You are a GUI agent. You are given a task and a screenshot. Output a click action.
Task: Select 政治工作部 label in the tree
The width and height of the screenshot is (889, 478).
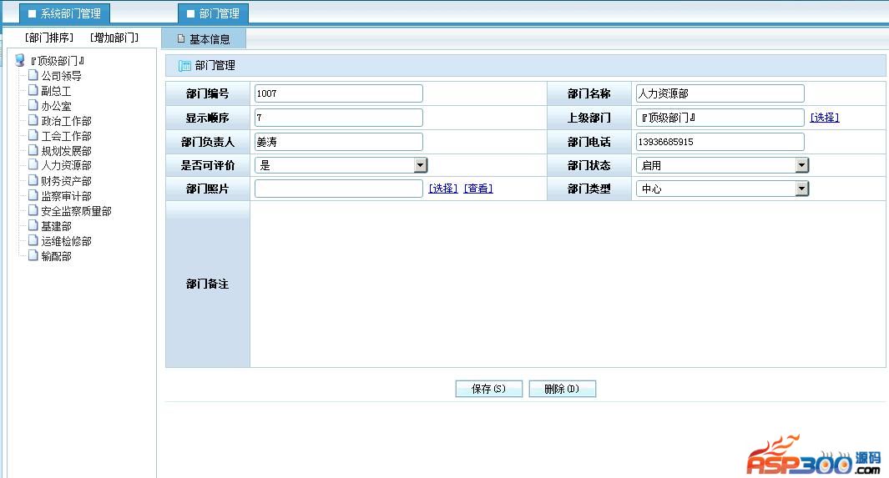66,121
